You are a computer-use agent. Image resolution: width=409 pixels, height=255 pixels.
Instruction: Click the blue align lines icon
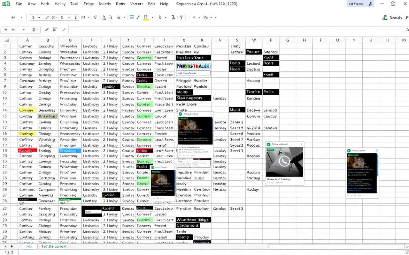[132, 17]
